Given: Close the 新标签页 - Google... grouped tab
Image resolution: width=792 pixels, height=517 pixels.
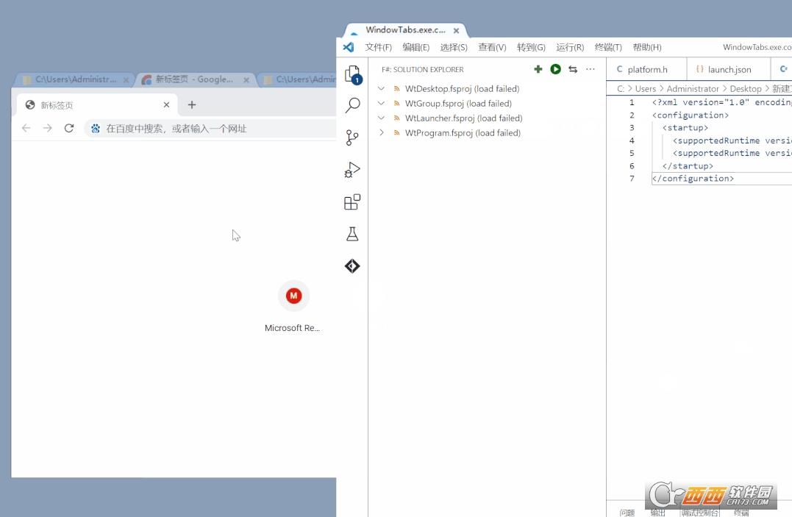Looking at the screenshot, I should point(246,80).
